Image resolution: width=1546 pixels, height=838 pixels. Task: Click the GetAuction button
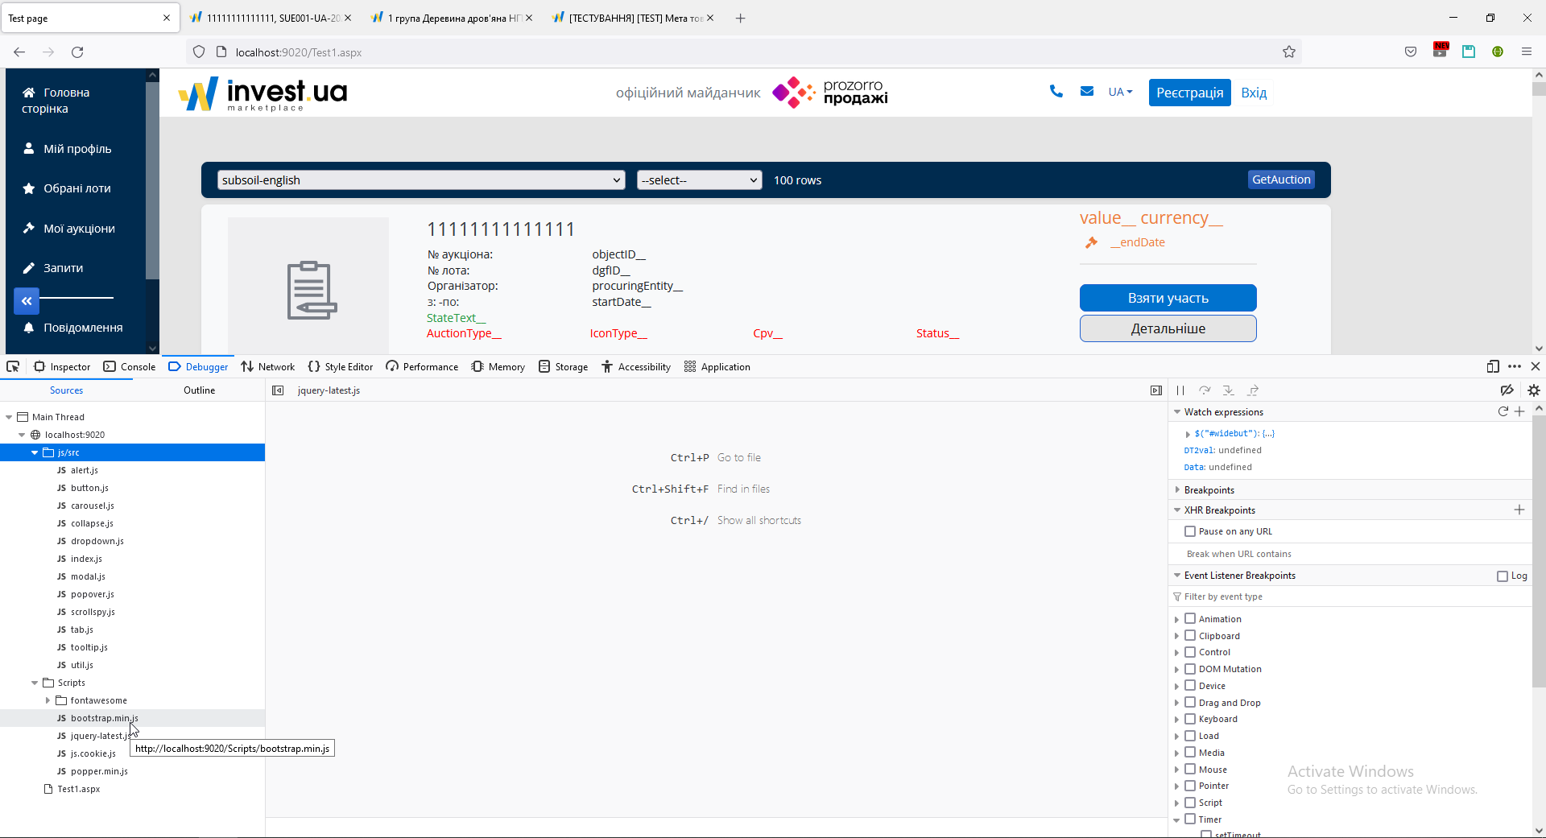(1281, 180)
